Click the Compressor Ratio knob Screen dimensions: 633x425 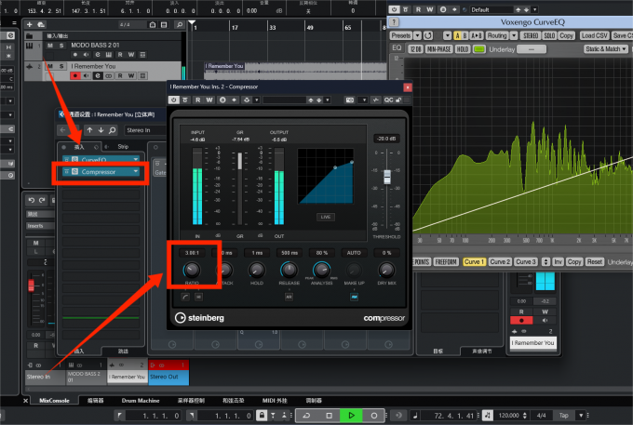(192, 270)
